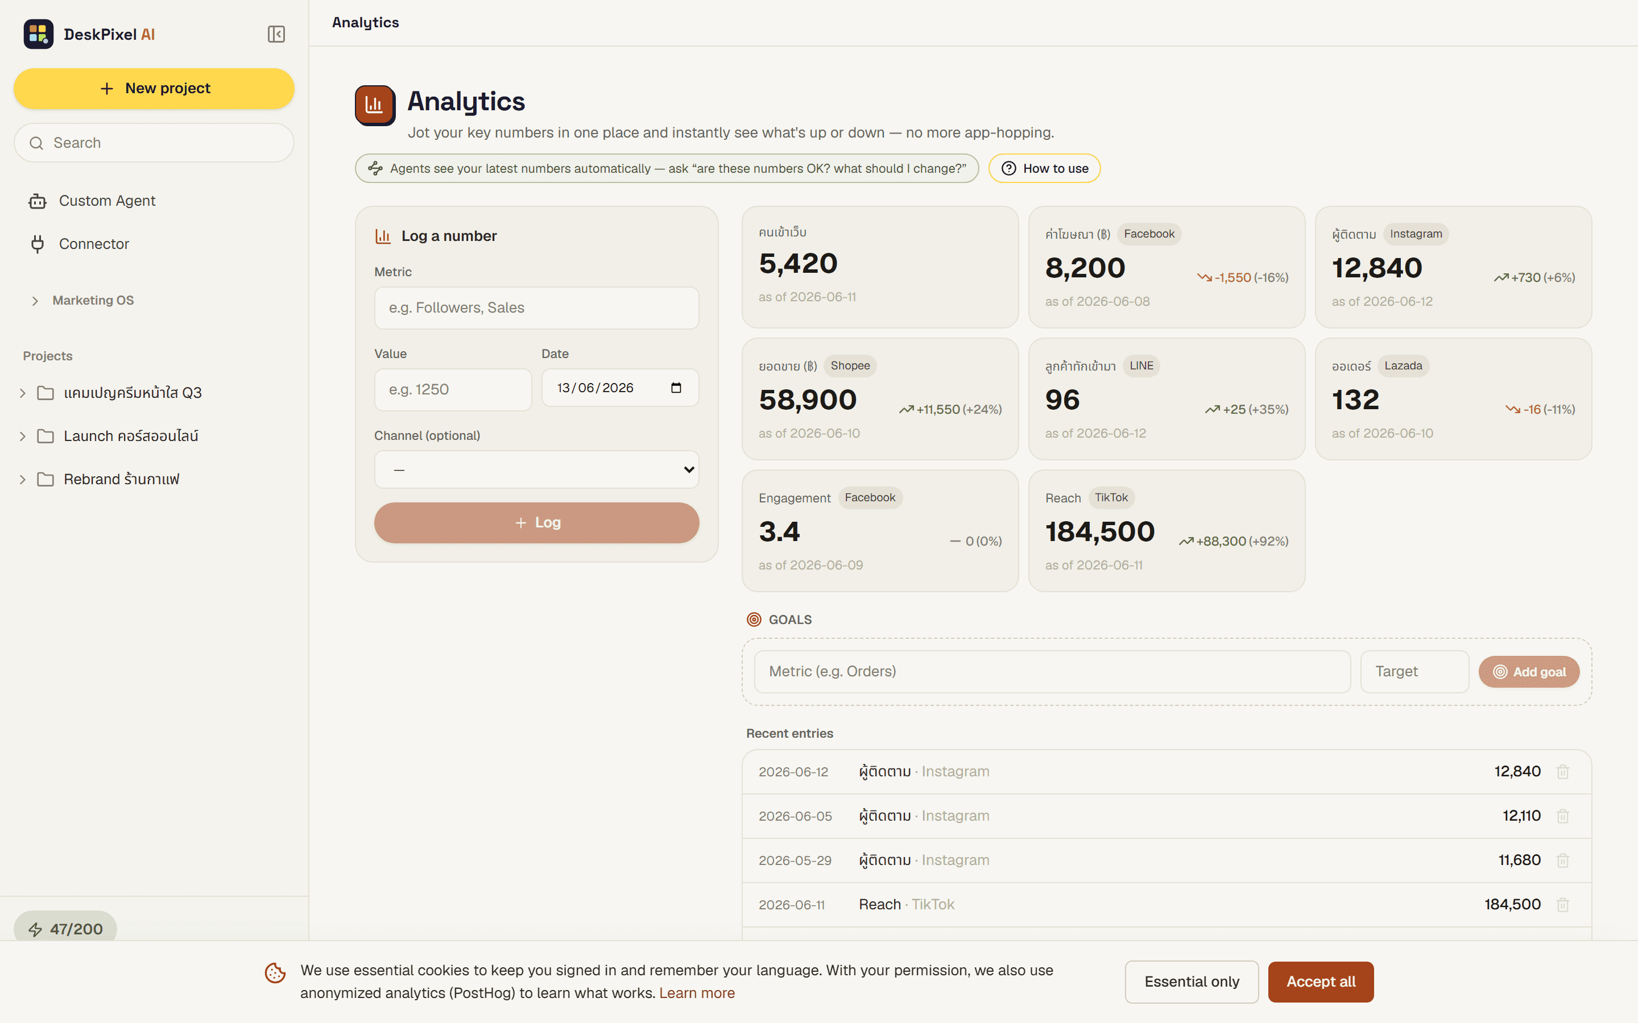Click the How to use button
This screenshot has width=1638, height=1023.
[1044, 168]
